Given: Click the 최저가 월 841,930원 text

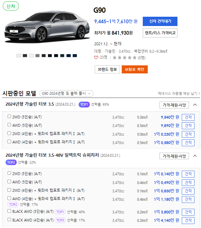Looking at the screenshot, I should click(113, 33).
